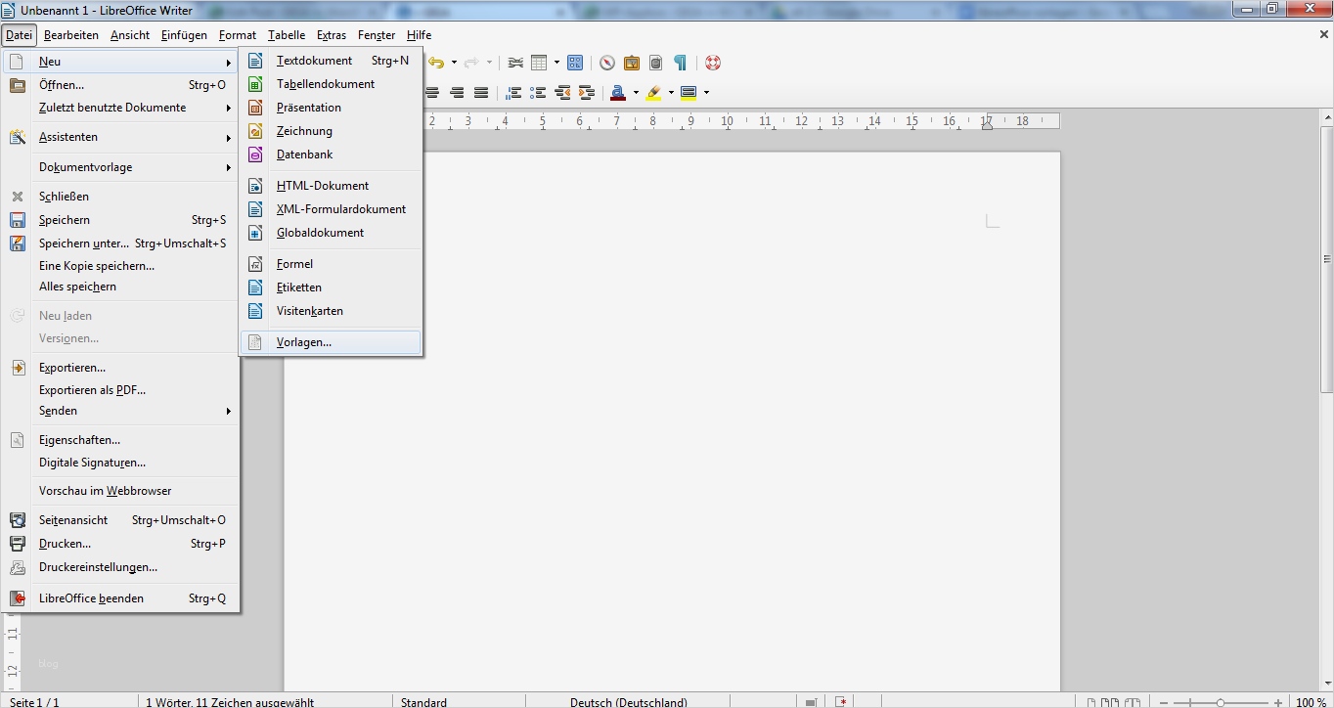Click the 100 % zoom level
Viewport: 1334px width, 708px height.
coord(1311,702)
